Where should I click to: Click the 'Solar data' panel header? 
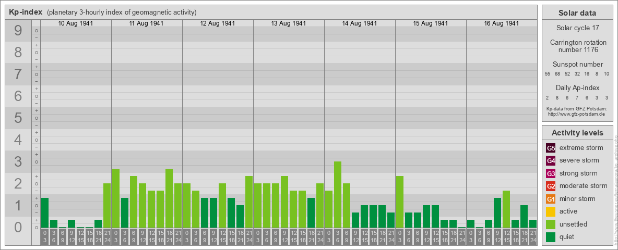tap(577, 13)
